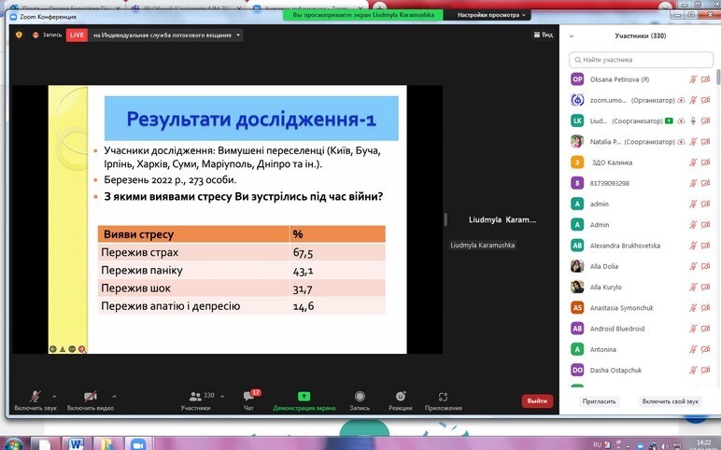Click the red Выйти button

pos(537,401)
